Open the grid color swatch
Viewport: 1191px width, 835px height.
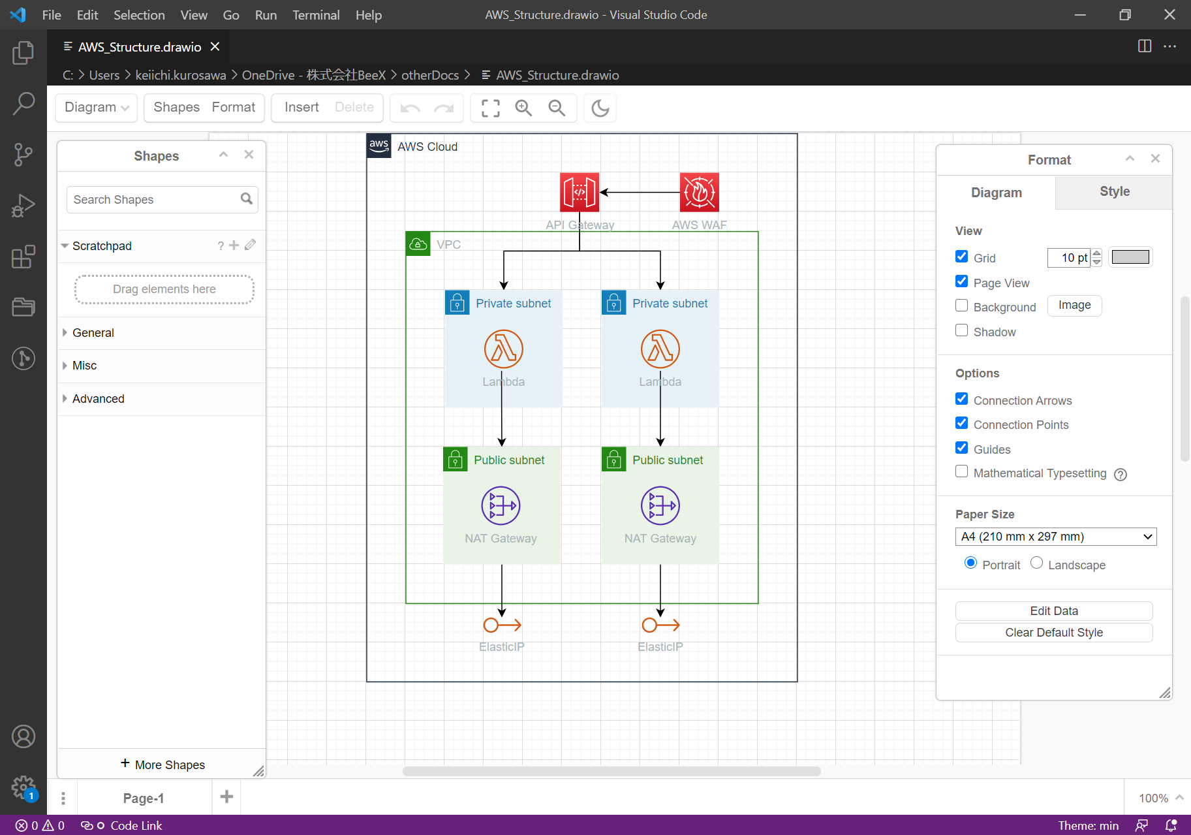(x=1130, y=257)
